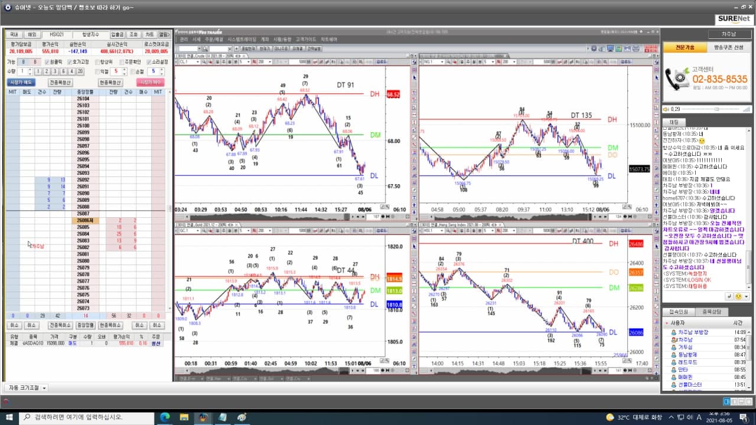756x425 pixels.
Task: Expand the 자동 크기조절 dropdown
Action: (x=44, y=388)
